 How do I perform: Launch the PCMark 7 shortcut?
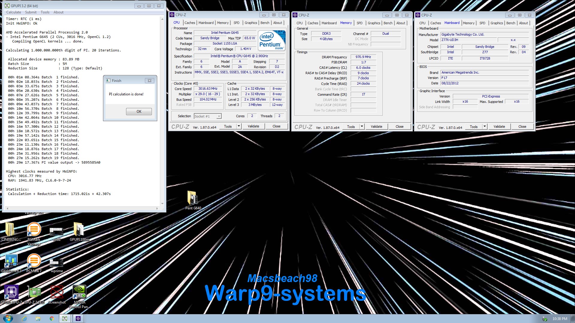(x=34, y=263)
